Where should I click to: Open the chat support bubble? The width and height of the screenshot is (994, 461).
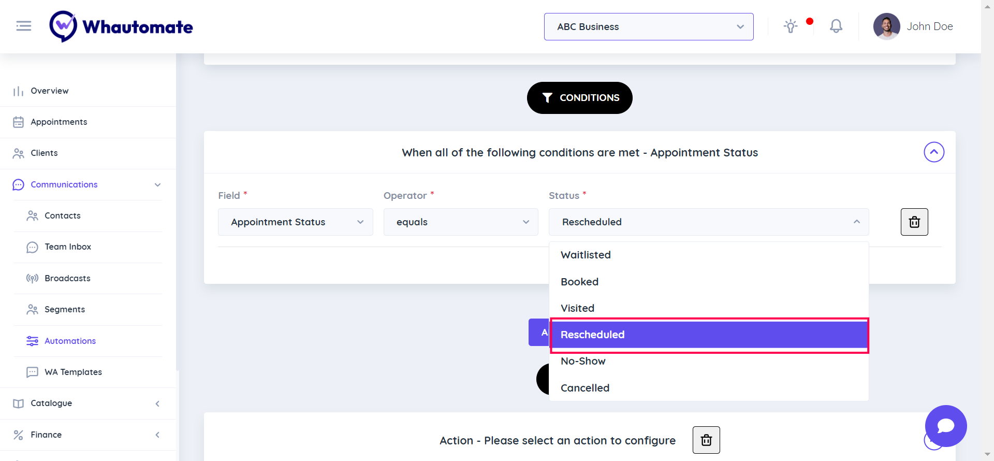click(945, 426)
